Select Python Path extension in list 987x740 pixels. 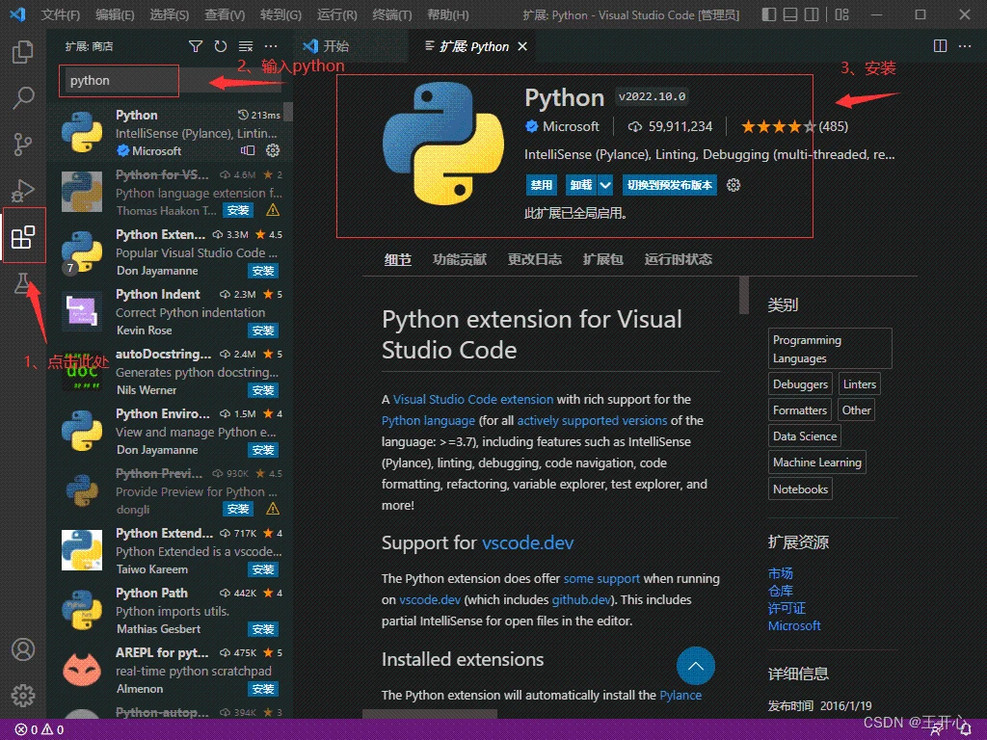point(170,610)
